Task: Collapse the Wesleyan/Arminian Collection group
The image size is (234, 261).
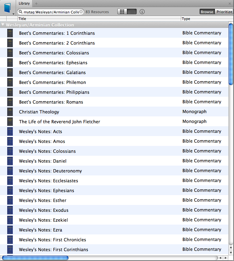Action: coord(3,25)
